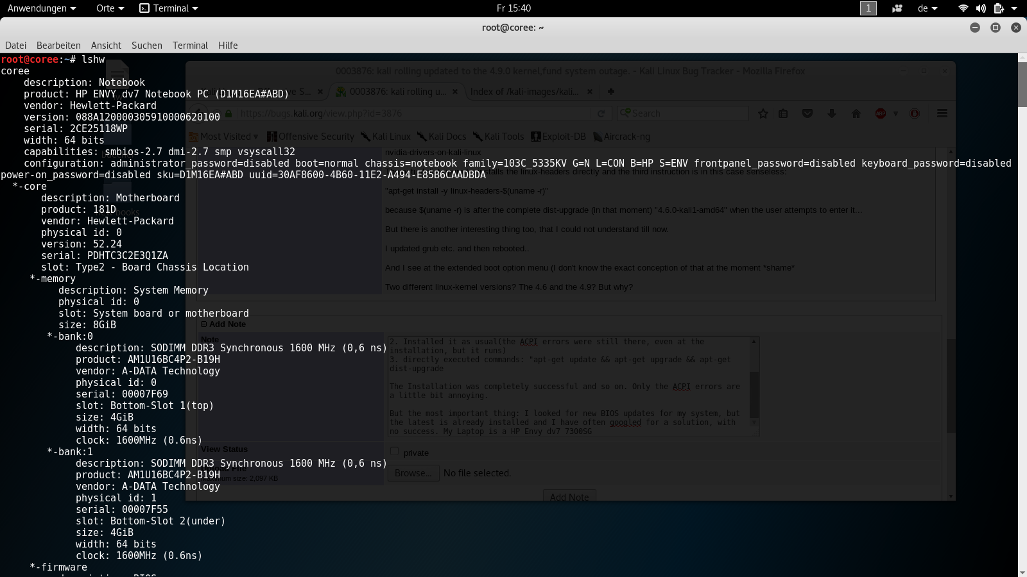Open the Hilfe menu
Viewport: 1027px width, 577px height.
[228, 46]
